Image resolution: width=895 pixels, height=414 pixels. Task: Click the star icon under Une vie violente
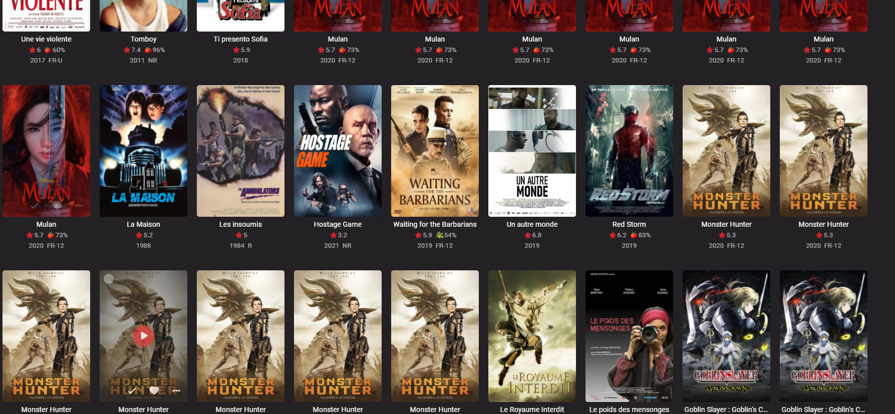pos(32,50)
